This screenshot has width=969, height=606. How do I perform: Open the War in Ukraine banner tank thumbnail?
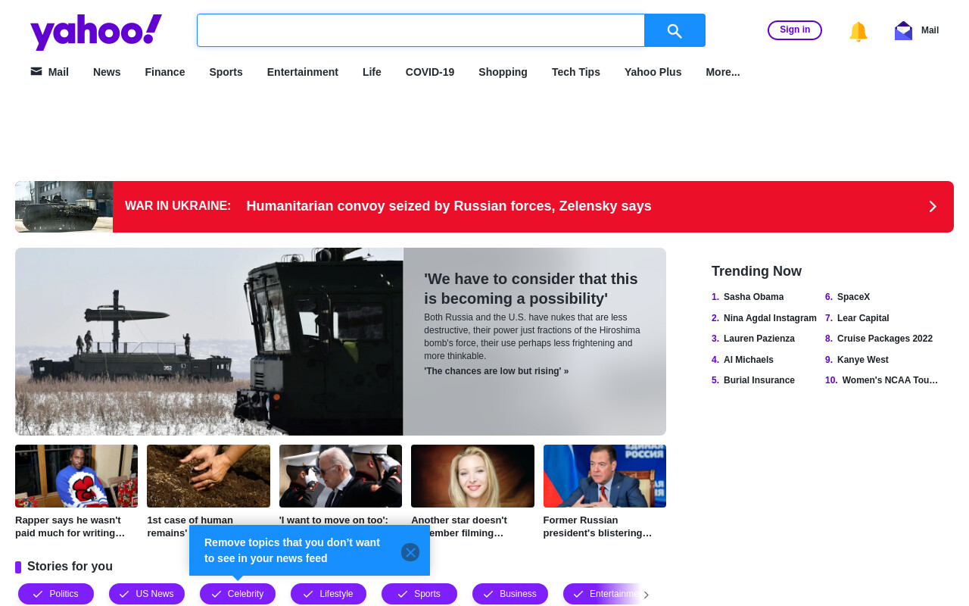[64, 207]
